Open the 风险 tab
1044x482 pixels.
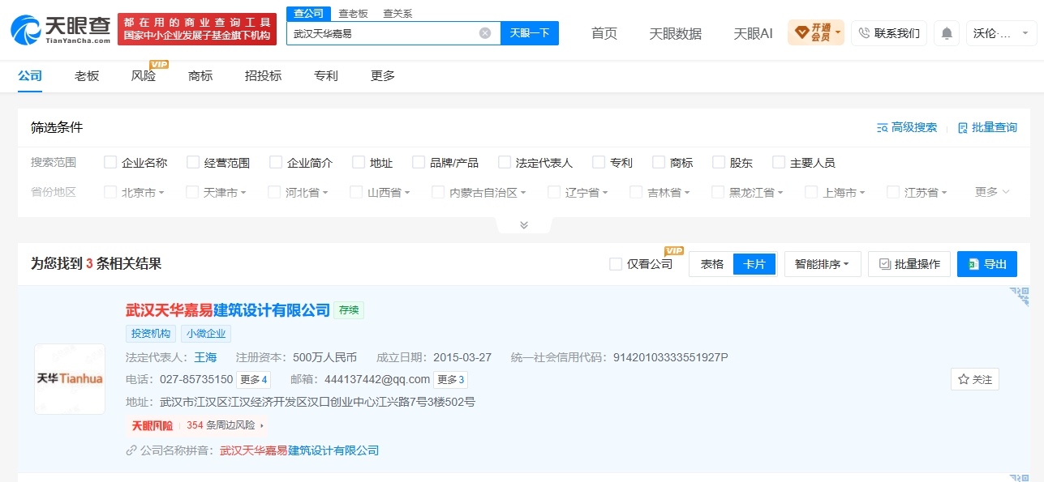pyautogui.click(x=144, y=75)
